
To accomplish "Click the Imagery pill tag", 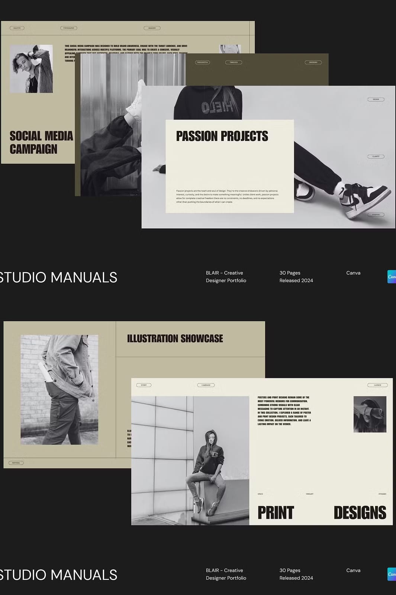I will click(152, 28).
